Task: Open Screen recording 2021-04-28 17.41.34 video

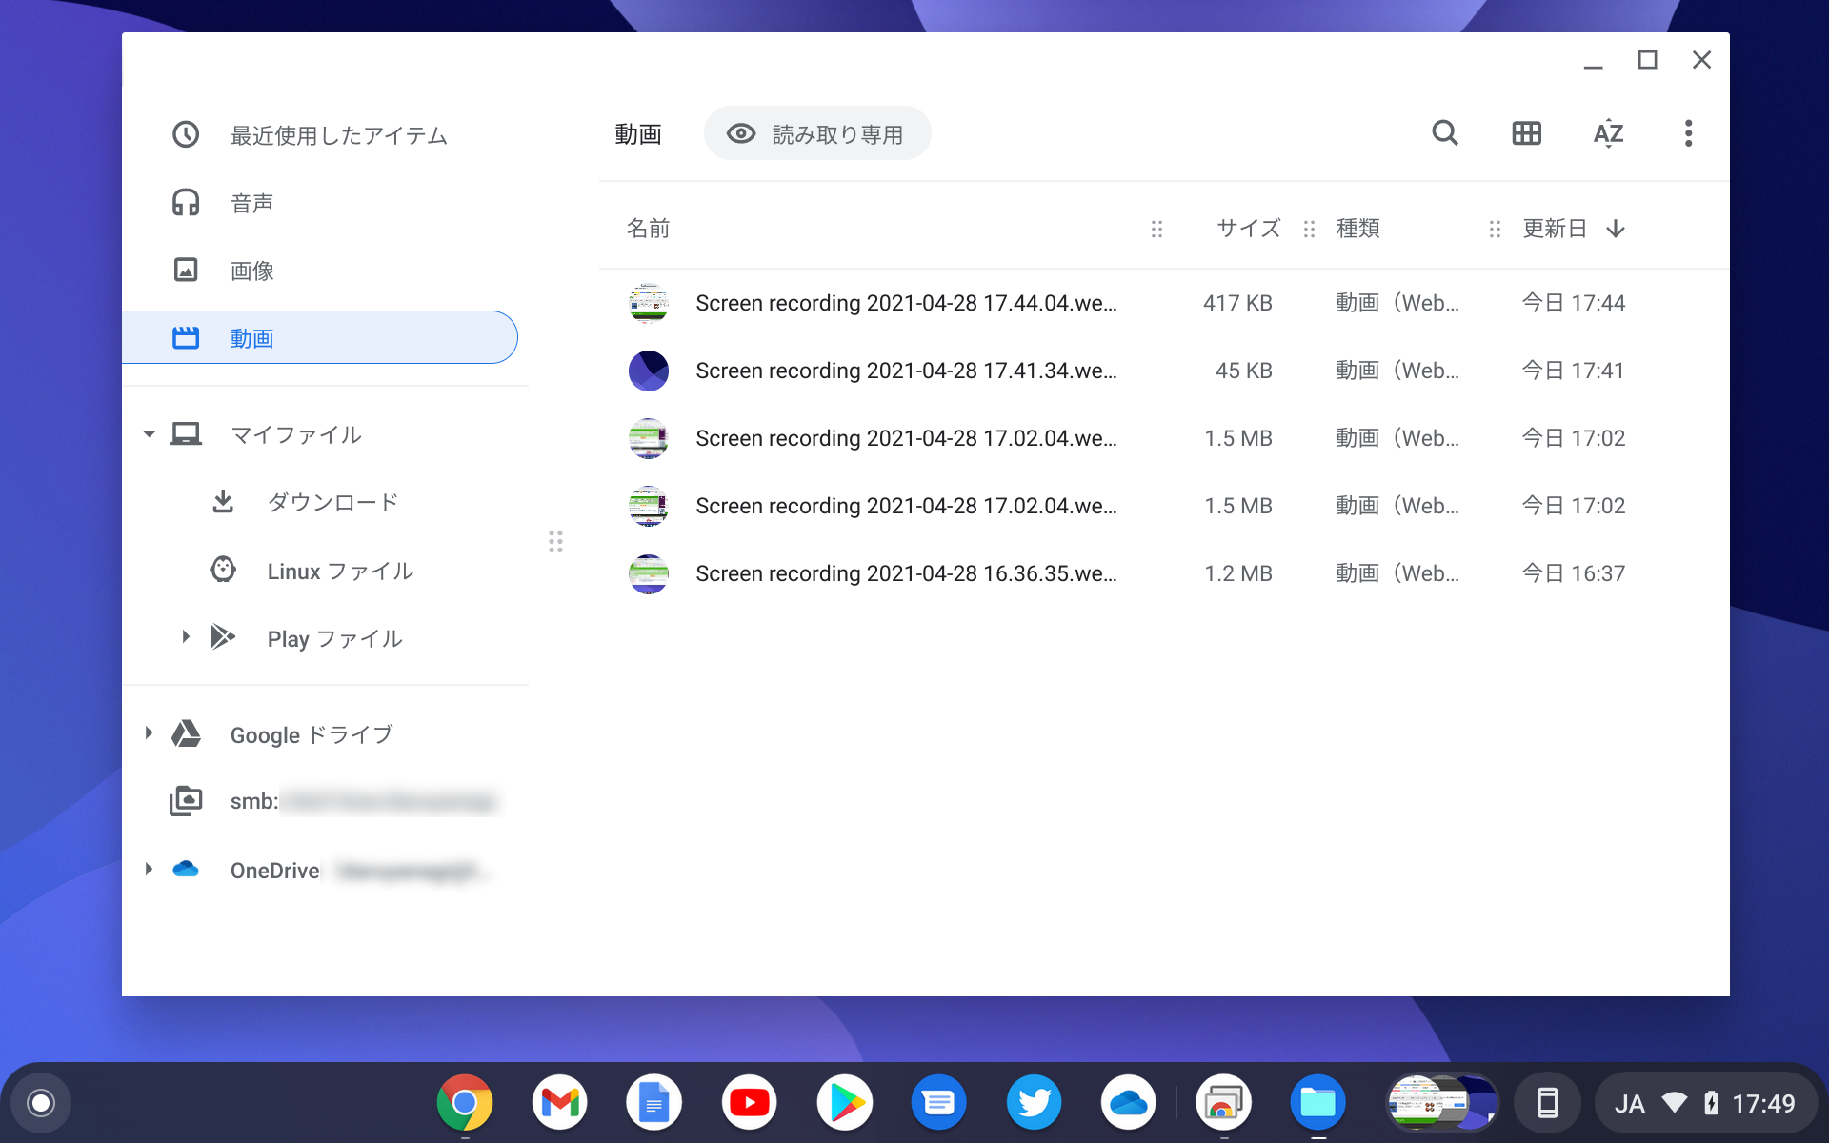Action: pos(905,371)
